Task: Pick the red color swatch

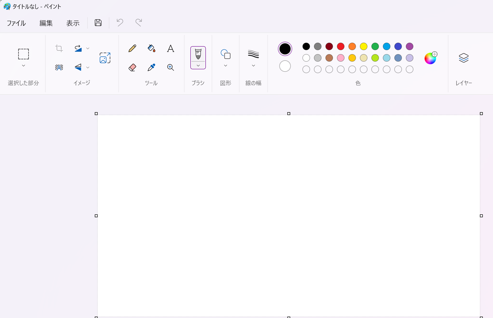Action: coord(341,46)
